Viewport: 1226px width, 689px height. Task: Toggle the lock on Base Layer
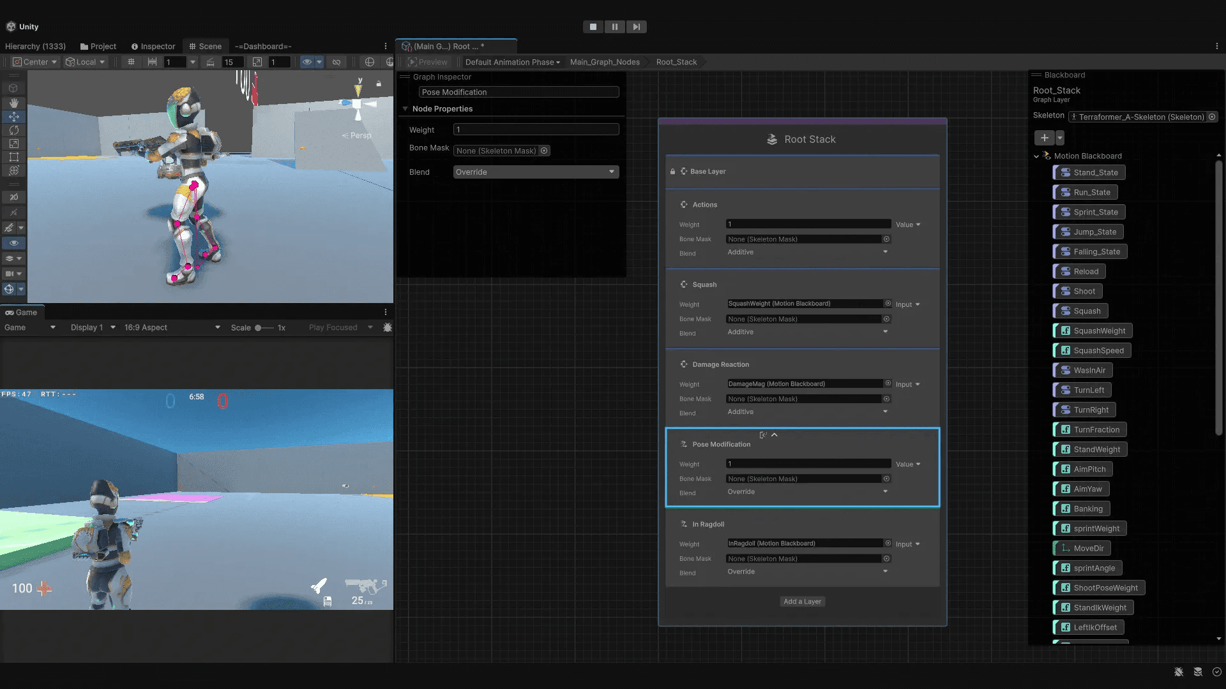pyautogui.click(x=672, y=171)
